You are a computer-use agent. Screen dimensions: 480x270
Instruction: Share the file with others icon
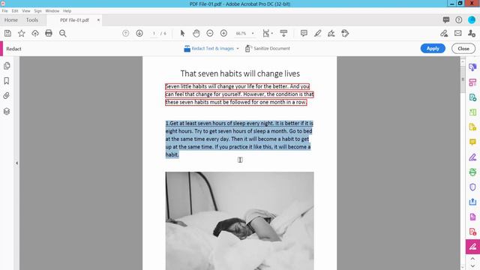(x=472, y=33)
